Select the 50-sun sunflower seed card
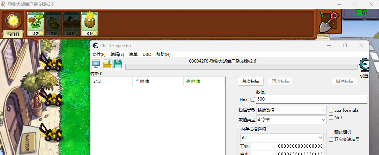This screenshot has width=379, height=155. pyautogui.click(x=53, y=24)
